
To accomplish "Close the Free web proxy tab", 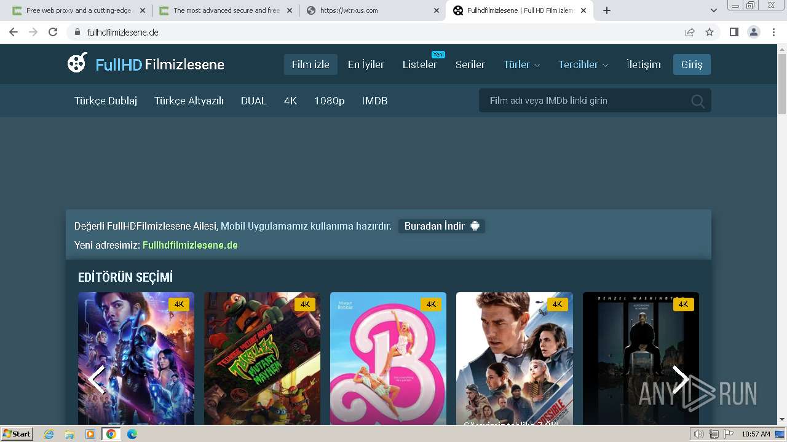I will [x=143, y=10].
